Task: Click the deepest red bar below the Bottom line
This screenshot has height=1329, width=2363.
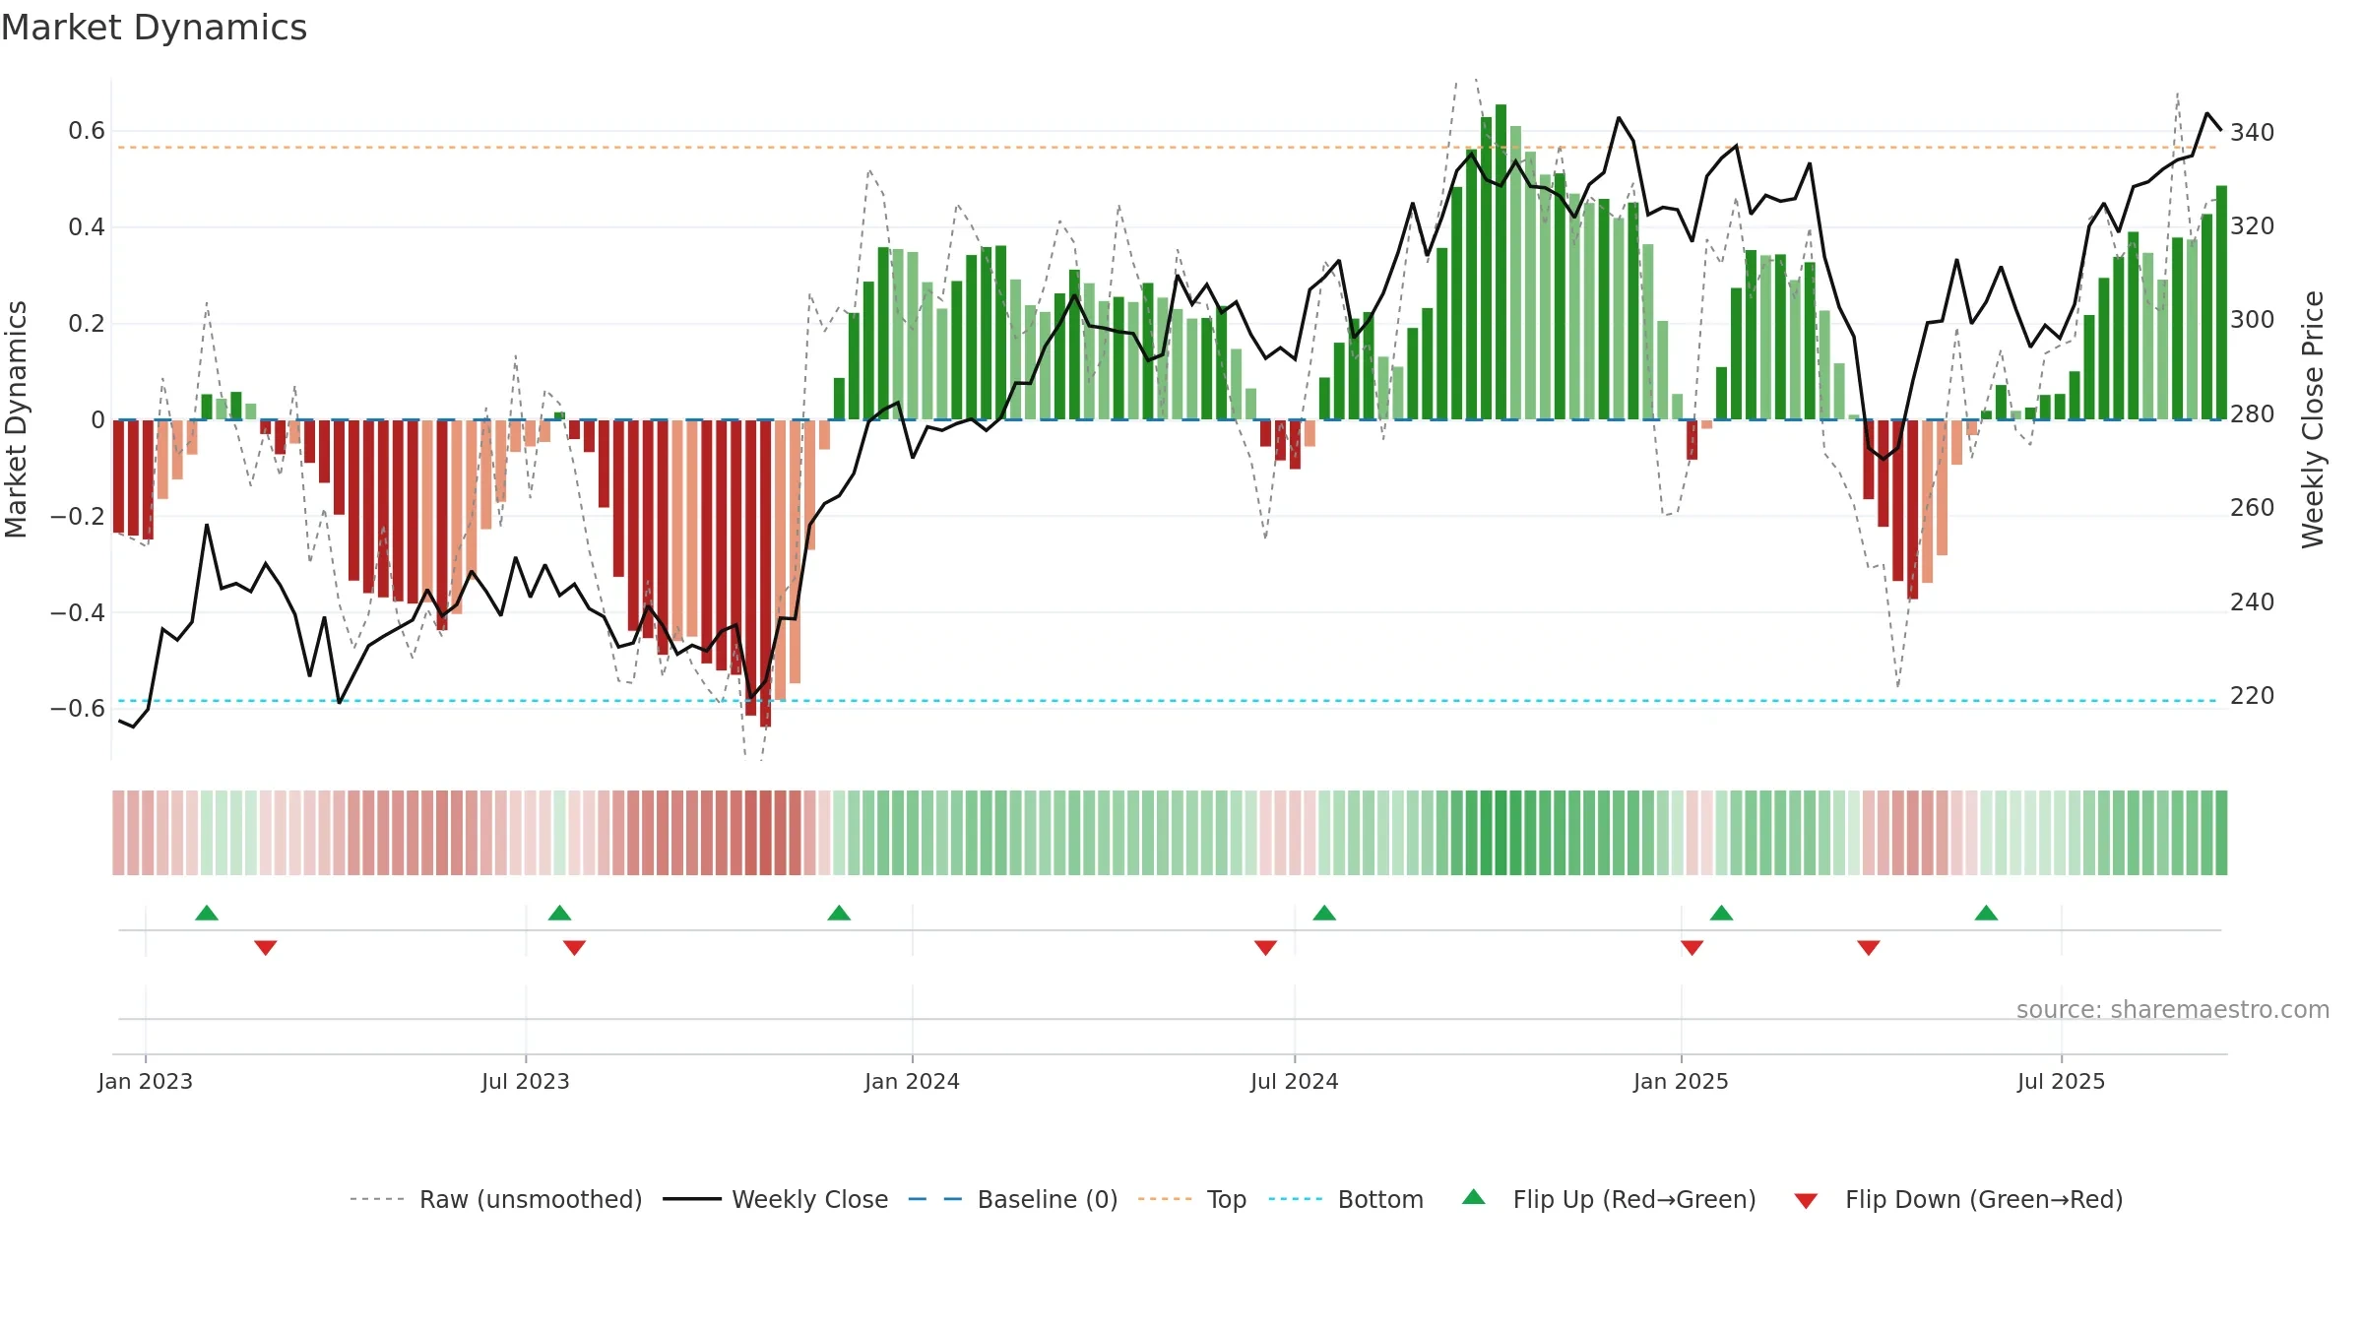Action: click(765, 573)
